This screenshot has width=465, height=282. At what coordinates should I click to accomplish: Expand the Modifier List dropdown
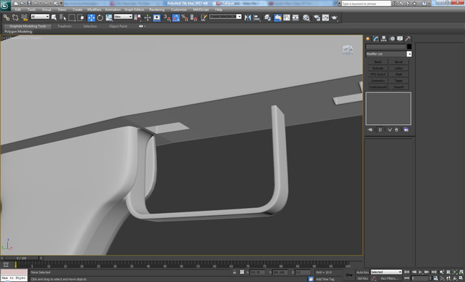pos(409,54)
